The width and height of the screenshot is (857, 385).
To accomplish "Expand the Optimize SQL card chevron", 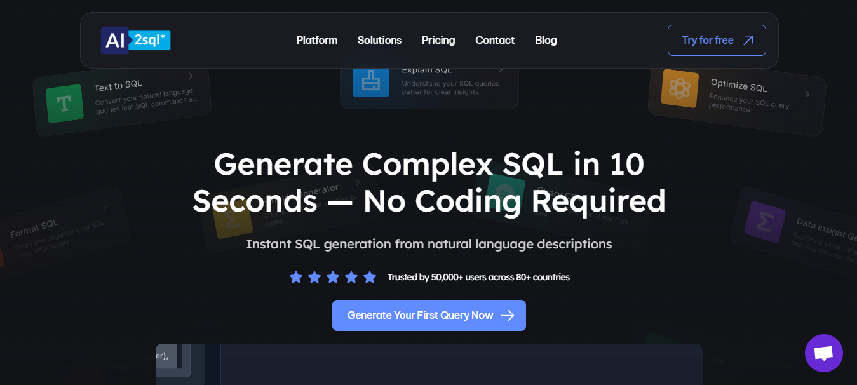I will [807, 94].
